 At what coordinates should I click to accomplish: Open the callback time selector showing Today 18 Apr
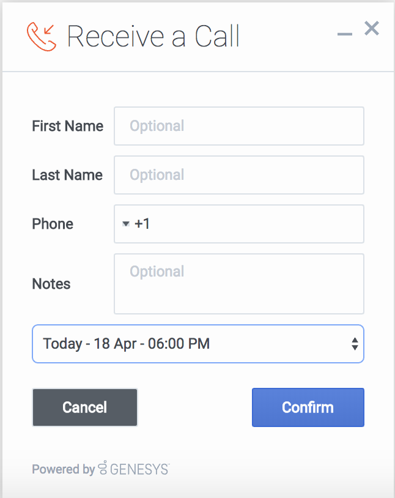[190, 344]
